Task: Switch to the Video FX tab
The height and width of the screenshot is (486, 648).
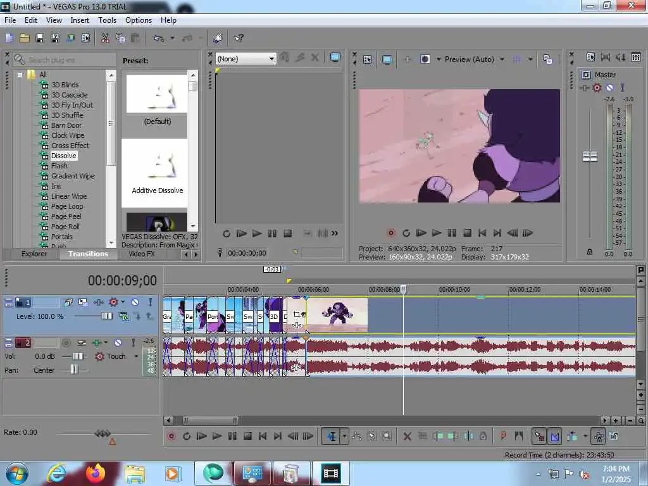Action: click(141, 254)
